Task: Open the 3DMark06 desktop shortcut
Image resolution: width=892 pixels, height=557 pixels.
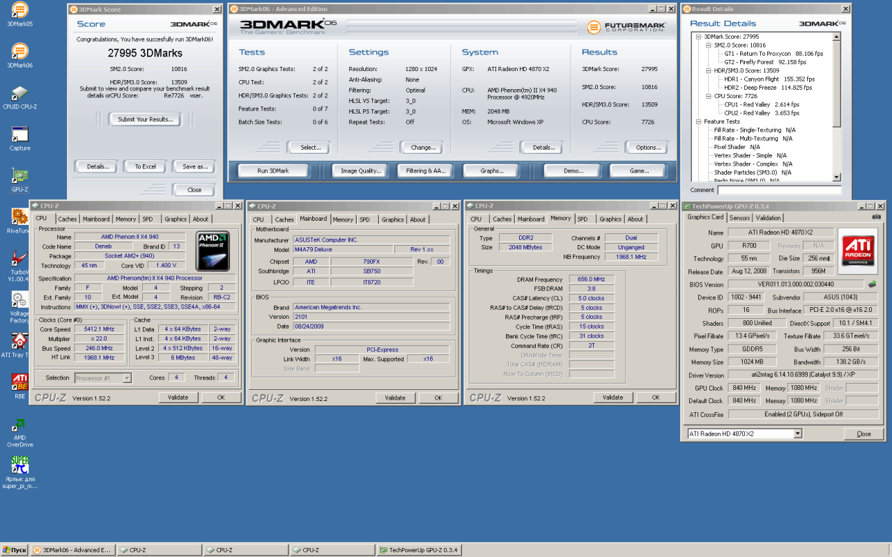Action: point(20,51)
